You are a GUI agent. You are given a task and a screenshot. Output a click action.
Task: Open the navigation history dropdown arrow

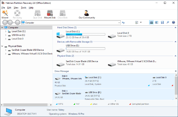tap(14, 22)
